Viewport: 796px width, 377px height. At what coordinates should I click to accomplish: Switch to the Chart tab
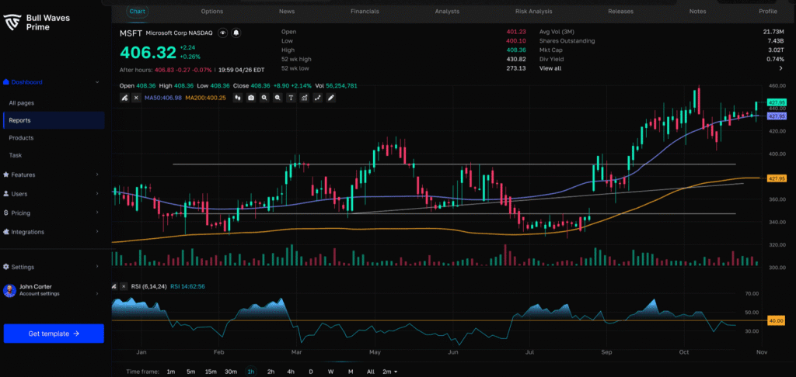tap(137, 11)
